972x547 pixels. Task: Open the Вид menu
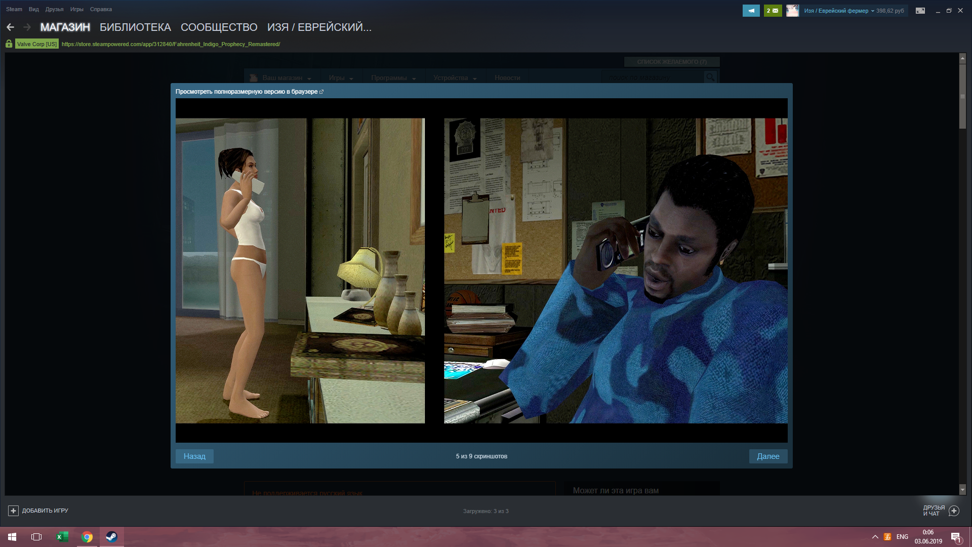pos(34,9)
